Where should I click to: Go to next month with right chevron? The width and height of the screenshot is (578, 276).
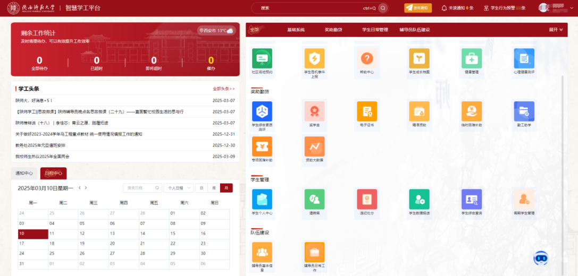click(86, 188)
